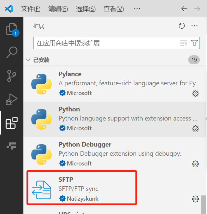
Task: Open the Search view icon
Action: click(x=12, y=52)
